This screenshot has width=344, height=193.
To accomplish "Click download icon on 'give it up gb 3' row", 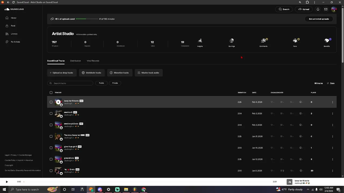I will [x=301, y=148].
